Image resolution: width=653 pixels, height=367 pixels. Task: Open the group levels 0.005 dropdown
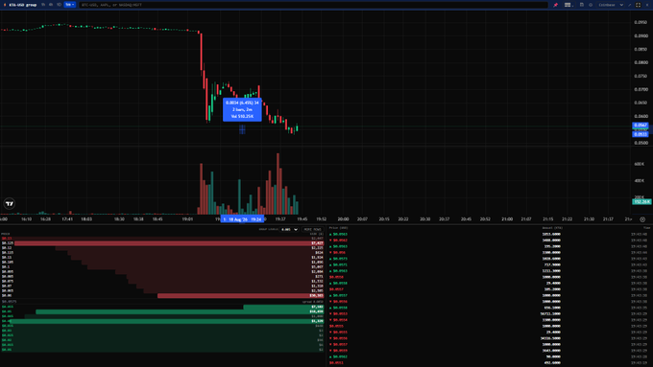[289, 229]
